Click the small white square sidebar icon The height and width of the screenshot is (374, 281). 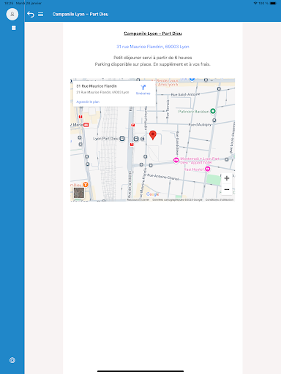click(14, 28)
